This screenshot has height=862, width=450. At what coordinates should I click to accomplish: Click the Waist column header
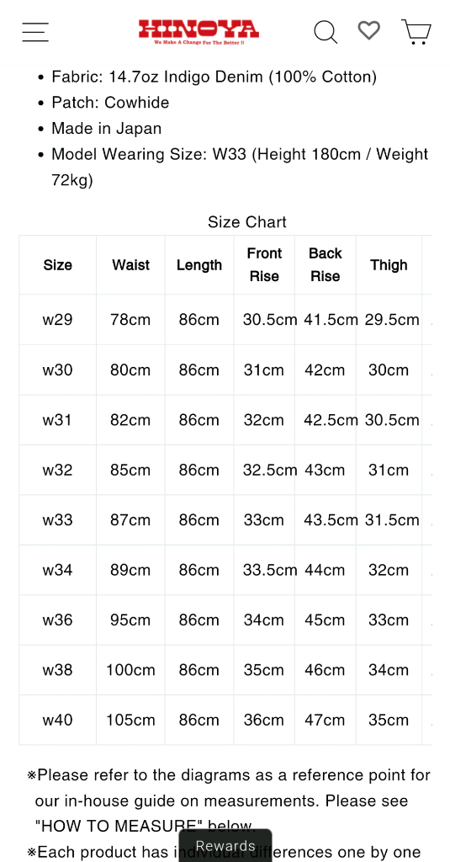click(x=130, y=265)
